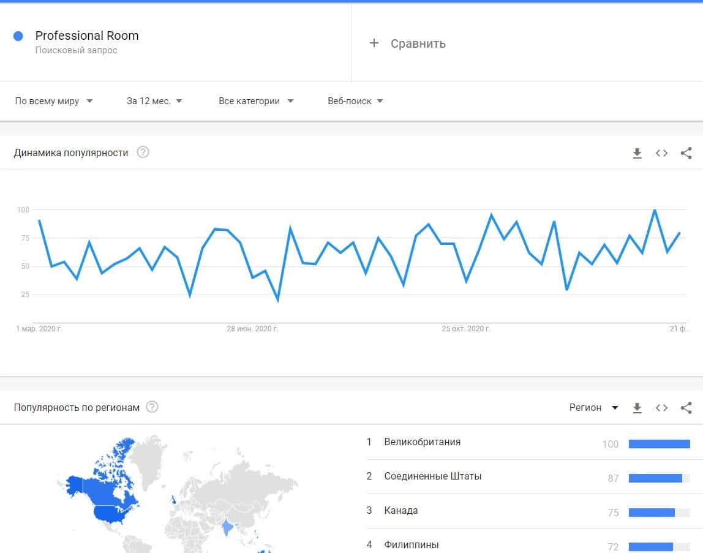This screenshot has width=703, height=553.
Task: Click help icon beside Популярность по регионам
Action: (x=152, y=407)
